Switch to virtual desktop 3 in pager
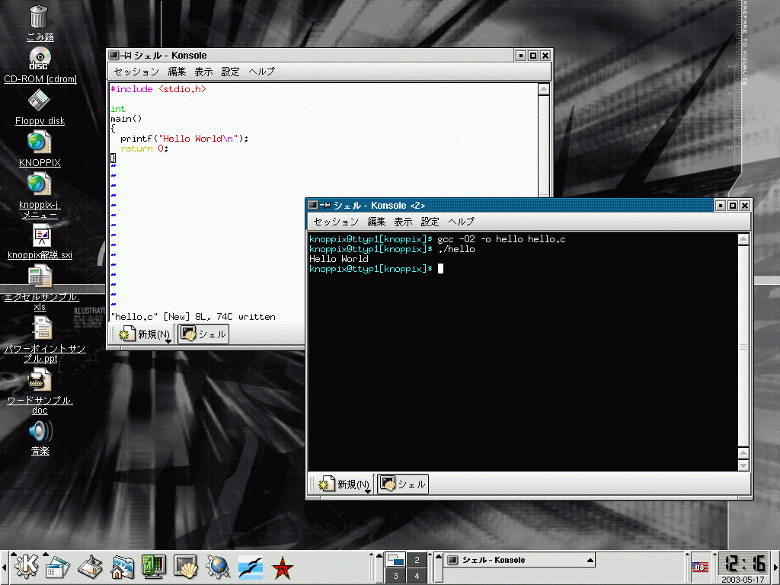Image resolution: width=780 pixels, height=585 pixels. pos(395,576)
